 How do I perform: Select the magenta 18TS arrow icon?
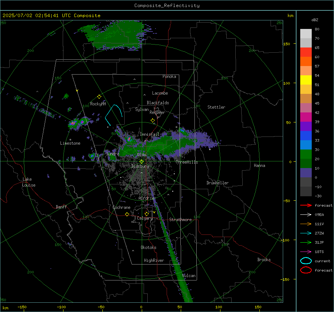click(306, 252)
